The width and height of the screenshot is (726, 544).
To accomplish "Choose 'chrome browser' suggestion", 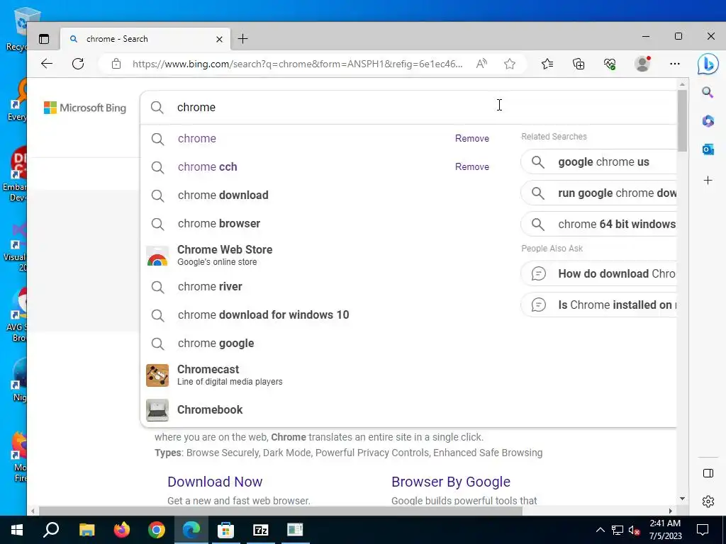I will [218, 223].
